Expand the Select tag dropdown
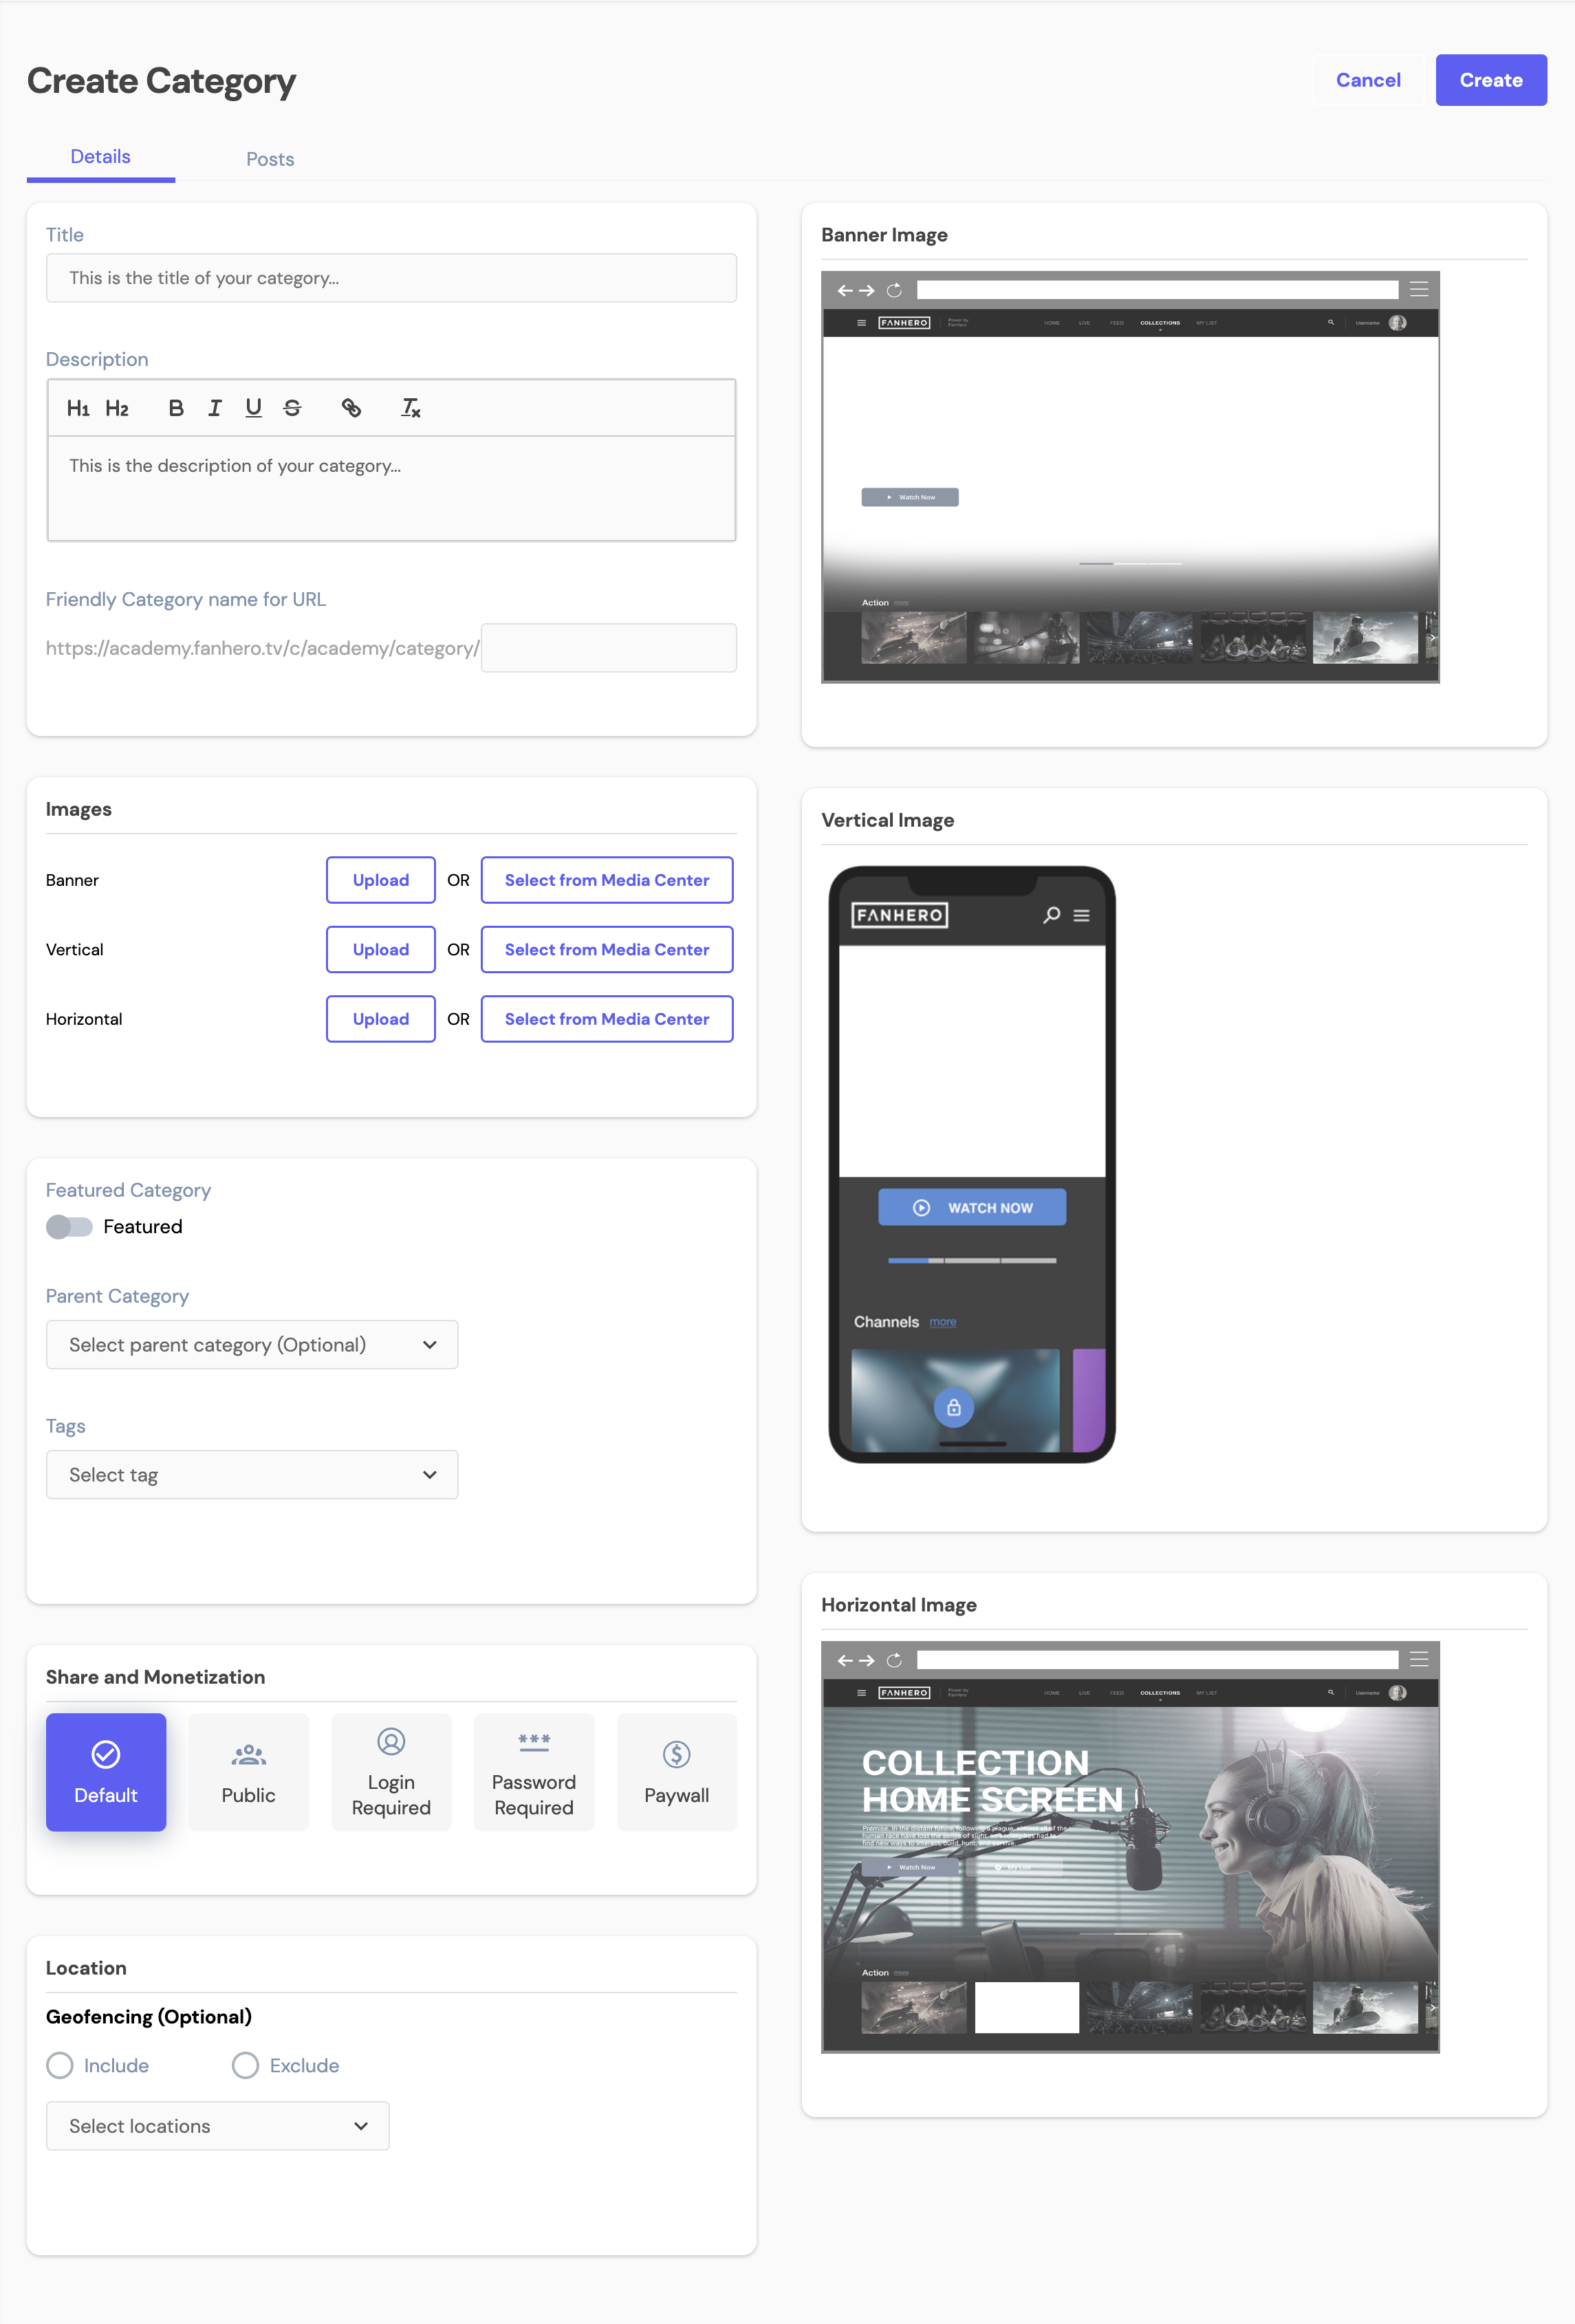 [252, 1474]
